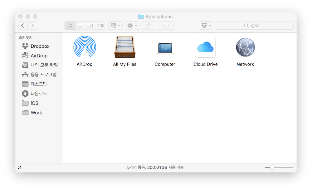Open the gear action menu
Image resolution: width=312 pixels, height=190 pixels.
[132, 26]
